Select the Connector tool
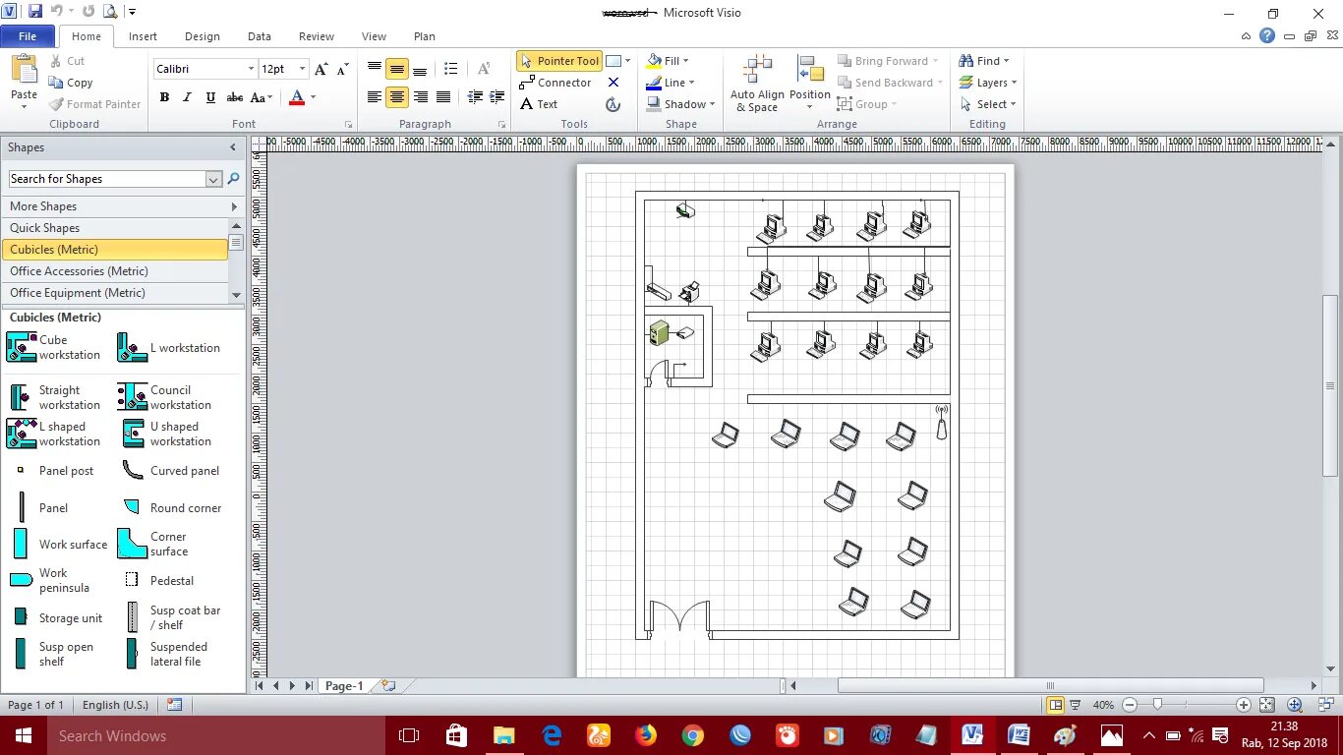This screenshot has width=1343, height=755. point(555,83)
